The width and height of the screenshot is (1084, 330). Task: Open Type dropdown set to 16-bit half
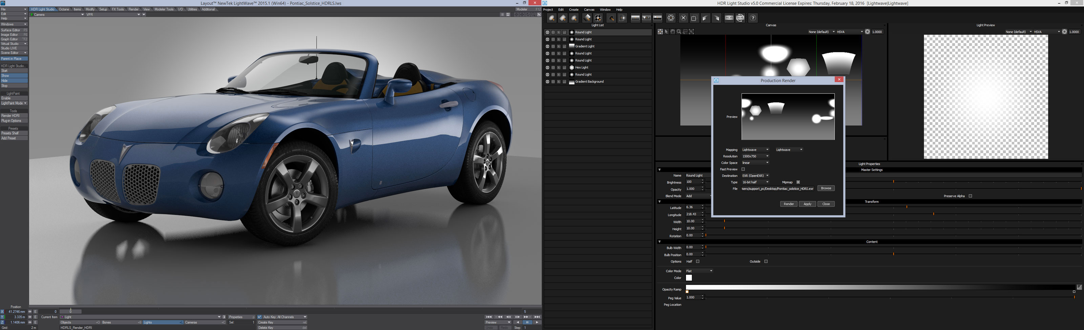(755, 182)
